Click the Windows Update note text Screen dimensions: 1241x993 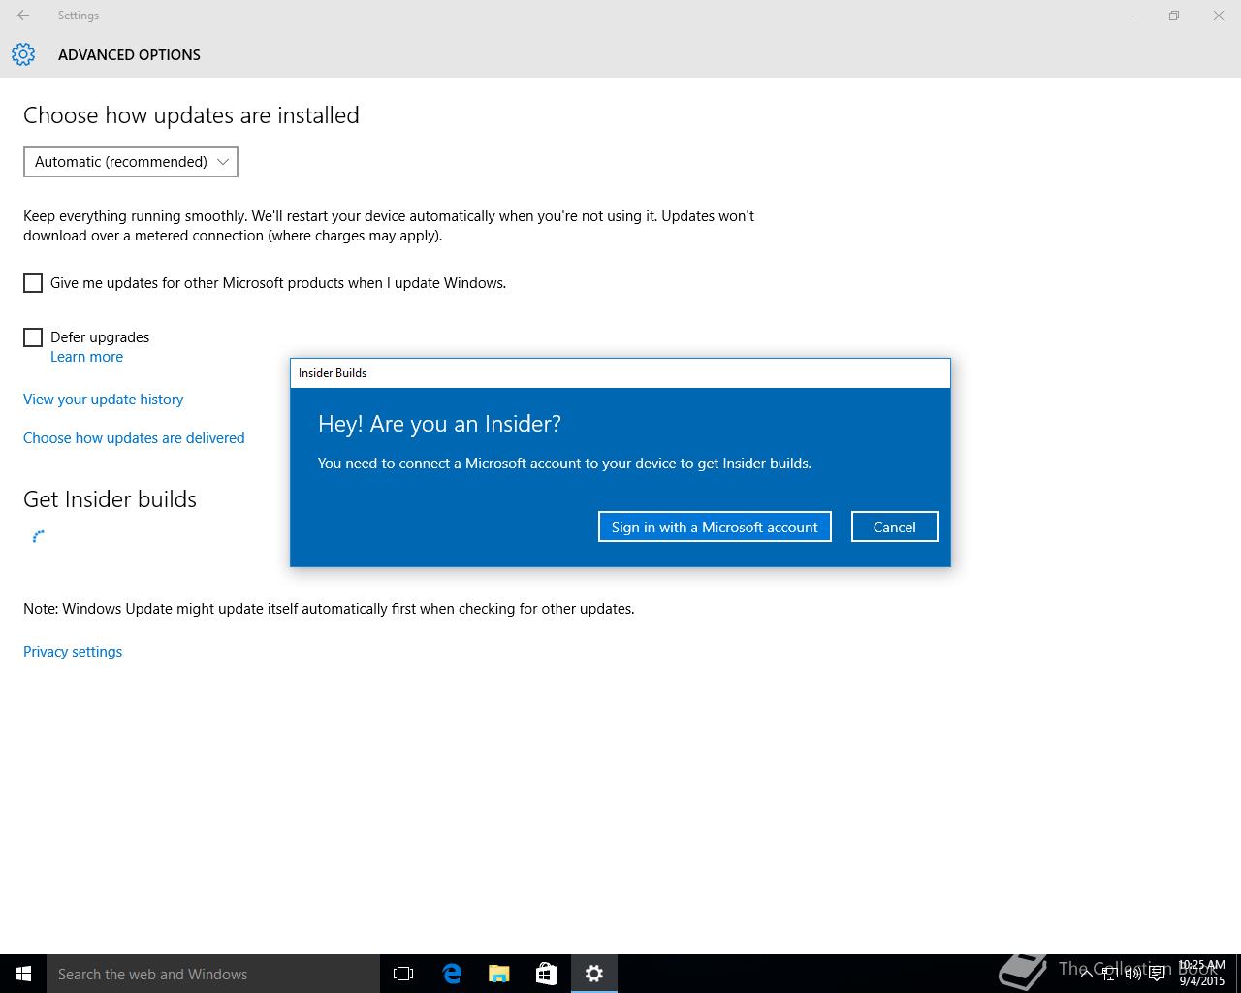(x=329, y=609)
